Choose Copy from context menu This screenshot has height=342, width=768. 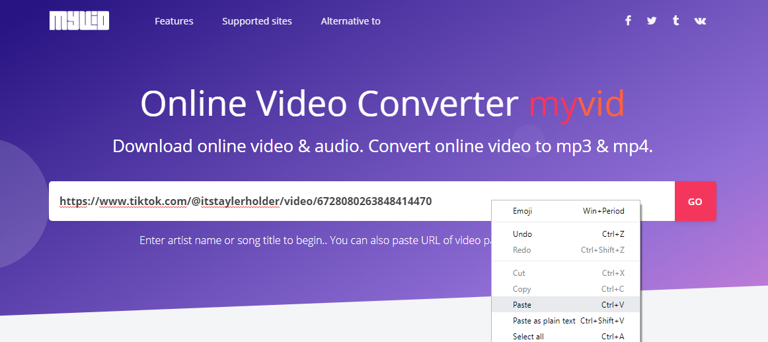tap(566, 289)
